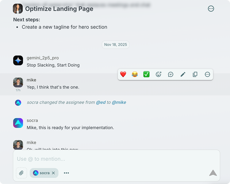Remove the socra mention chip

(53, 173)
